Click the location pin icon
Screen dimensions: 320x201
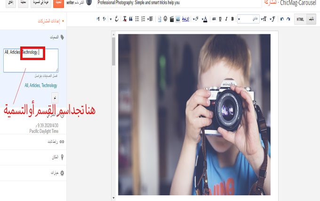coord(62,157)
